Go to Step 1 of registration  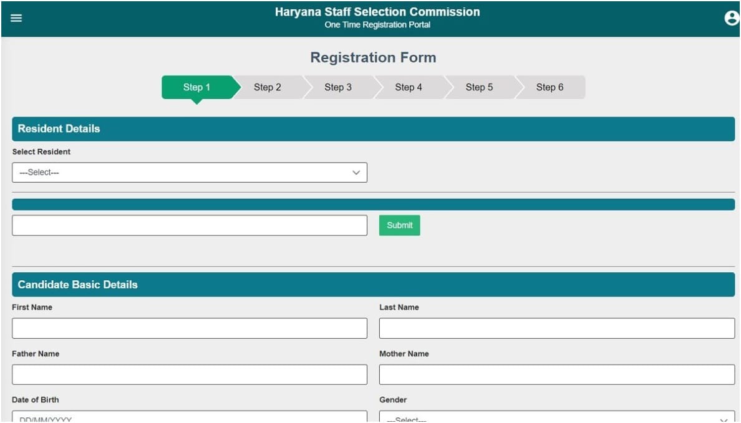[x=198, y=87]
